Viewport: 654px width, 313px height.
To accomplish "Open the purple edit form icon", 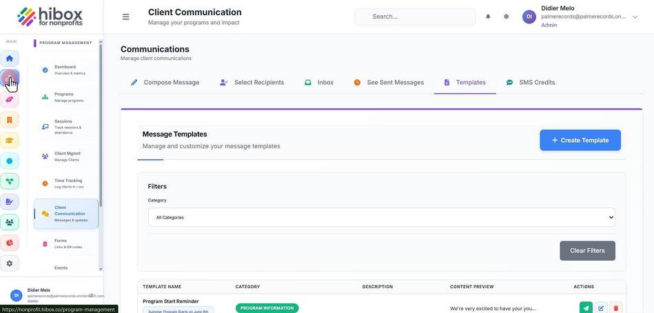I will tap(10, 201).
